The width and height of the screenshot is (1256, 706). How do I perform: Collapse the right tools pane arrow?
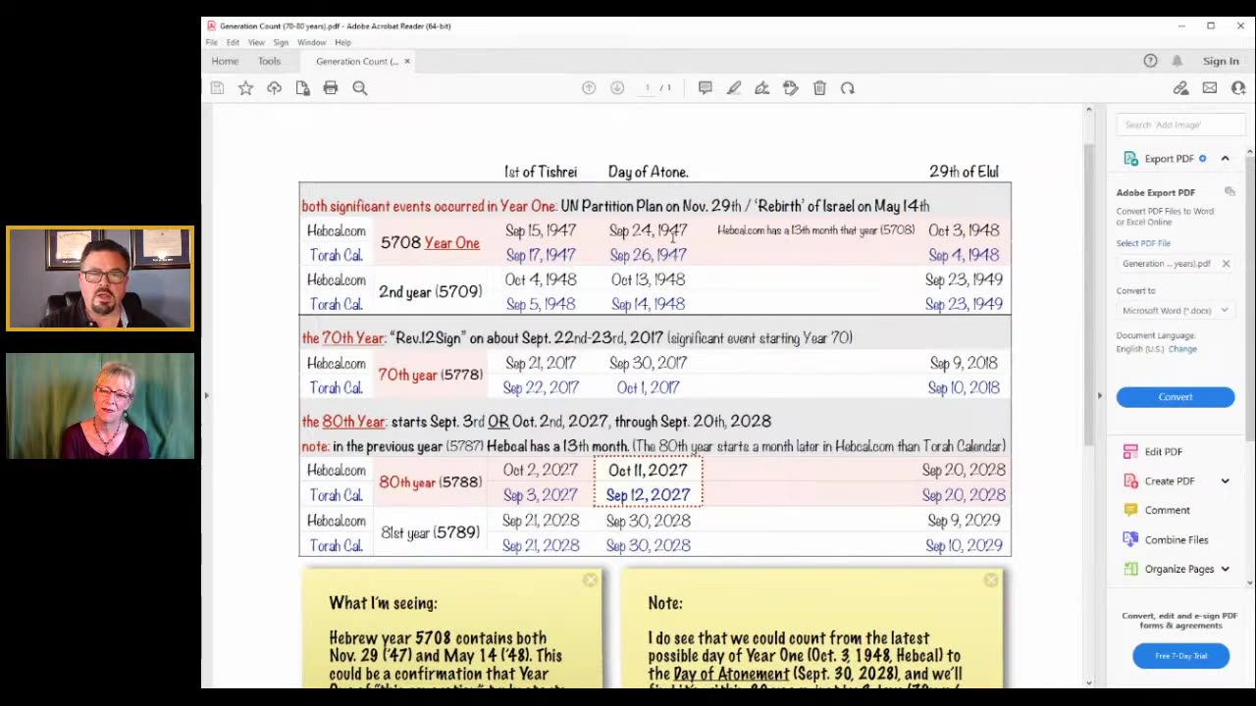(1099, 396)
